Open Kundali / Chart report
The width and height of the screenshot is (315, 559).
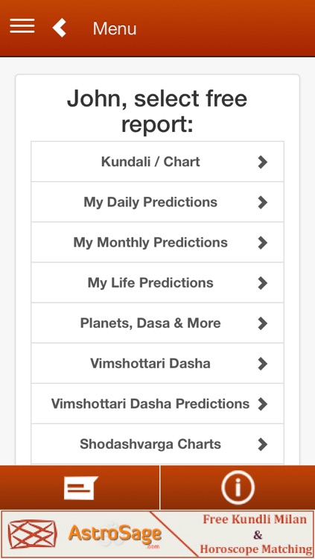pos(158,162)
